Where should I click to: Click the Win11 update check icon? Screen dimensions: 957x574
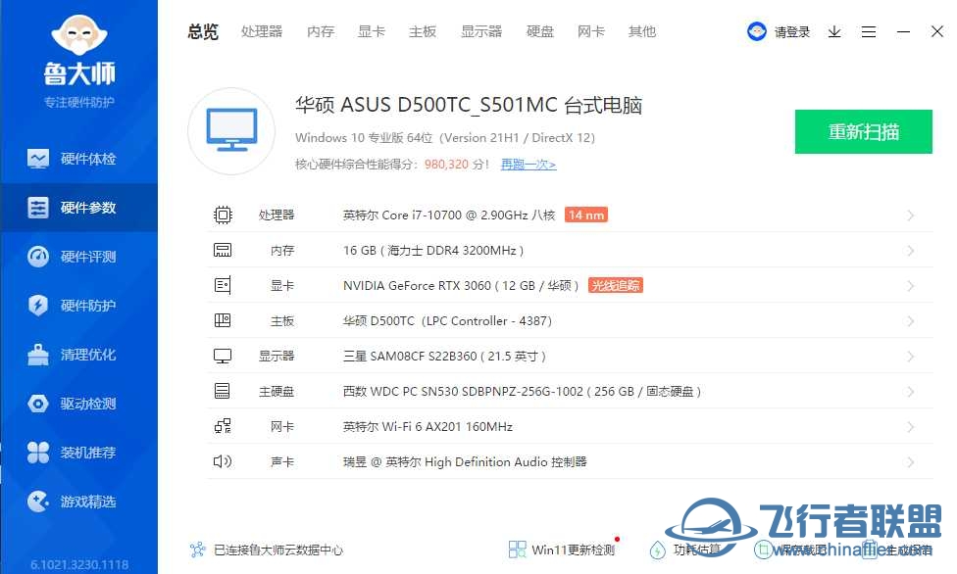pos(517,550)
